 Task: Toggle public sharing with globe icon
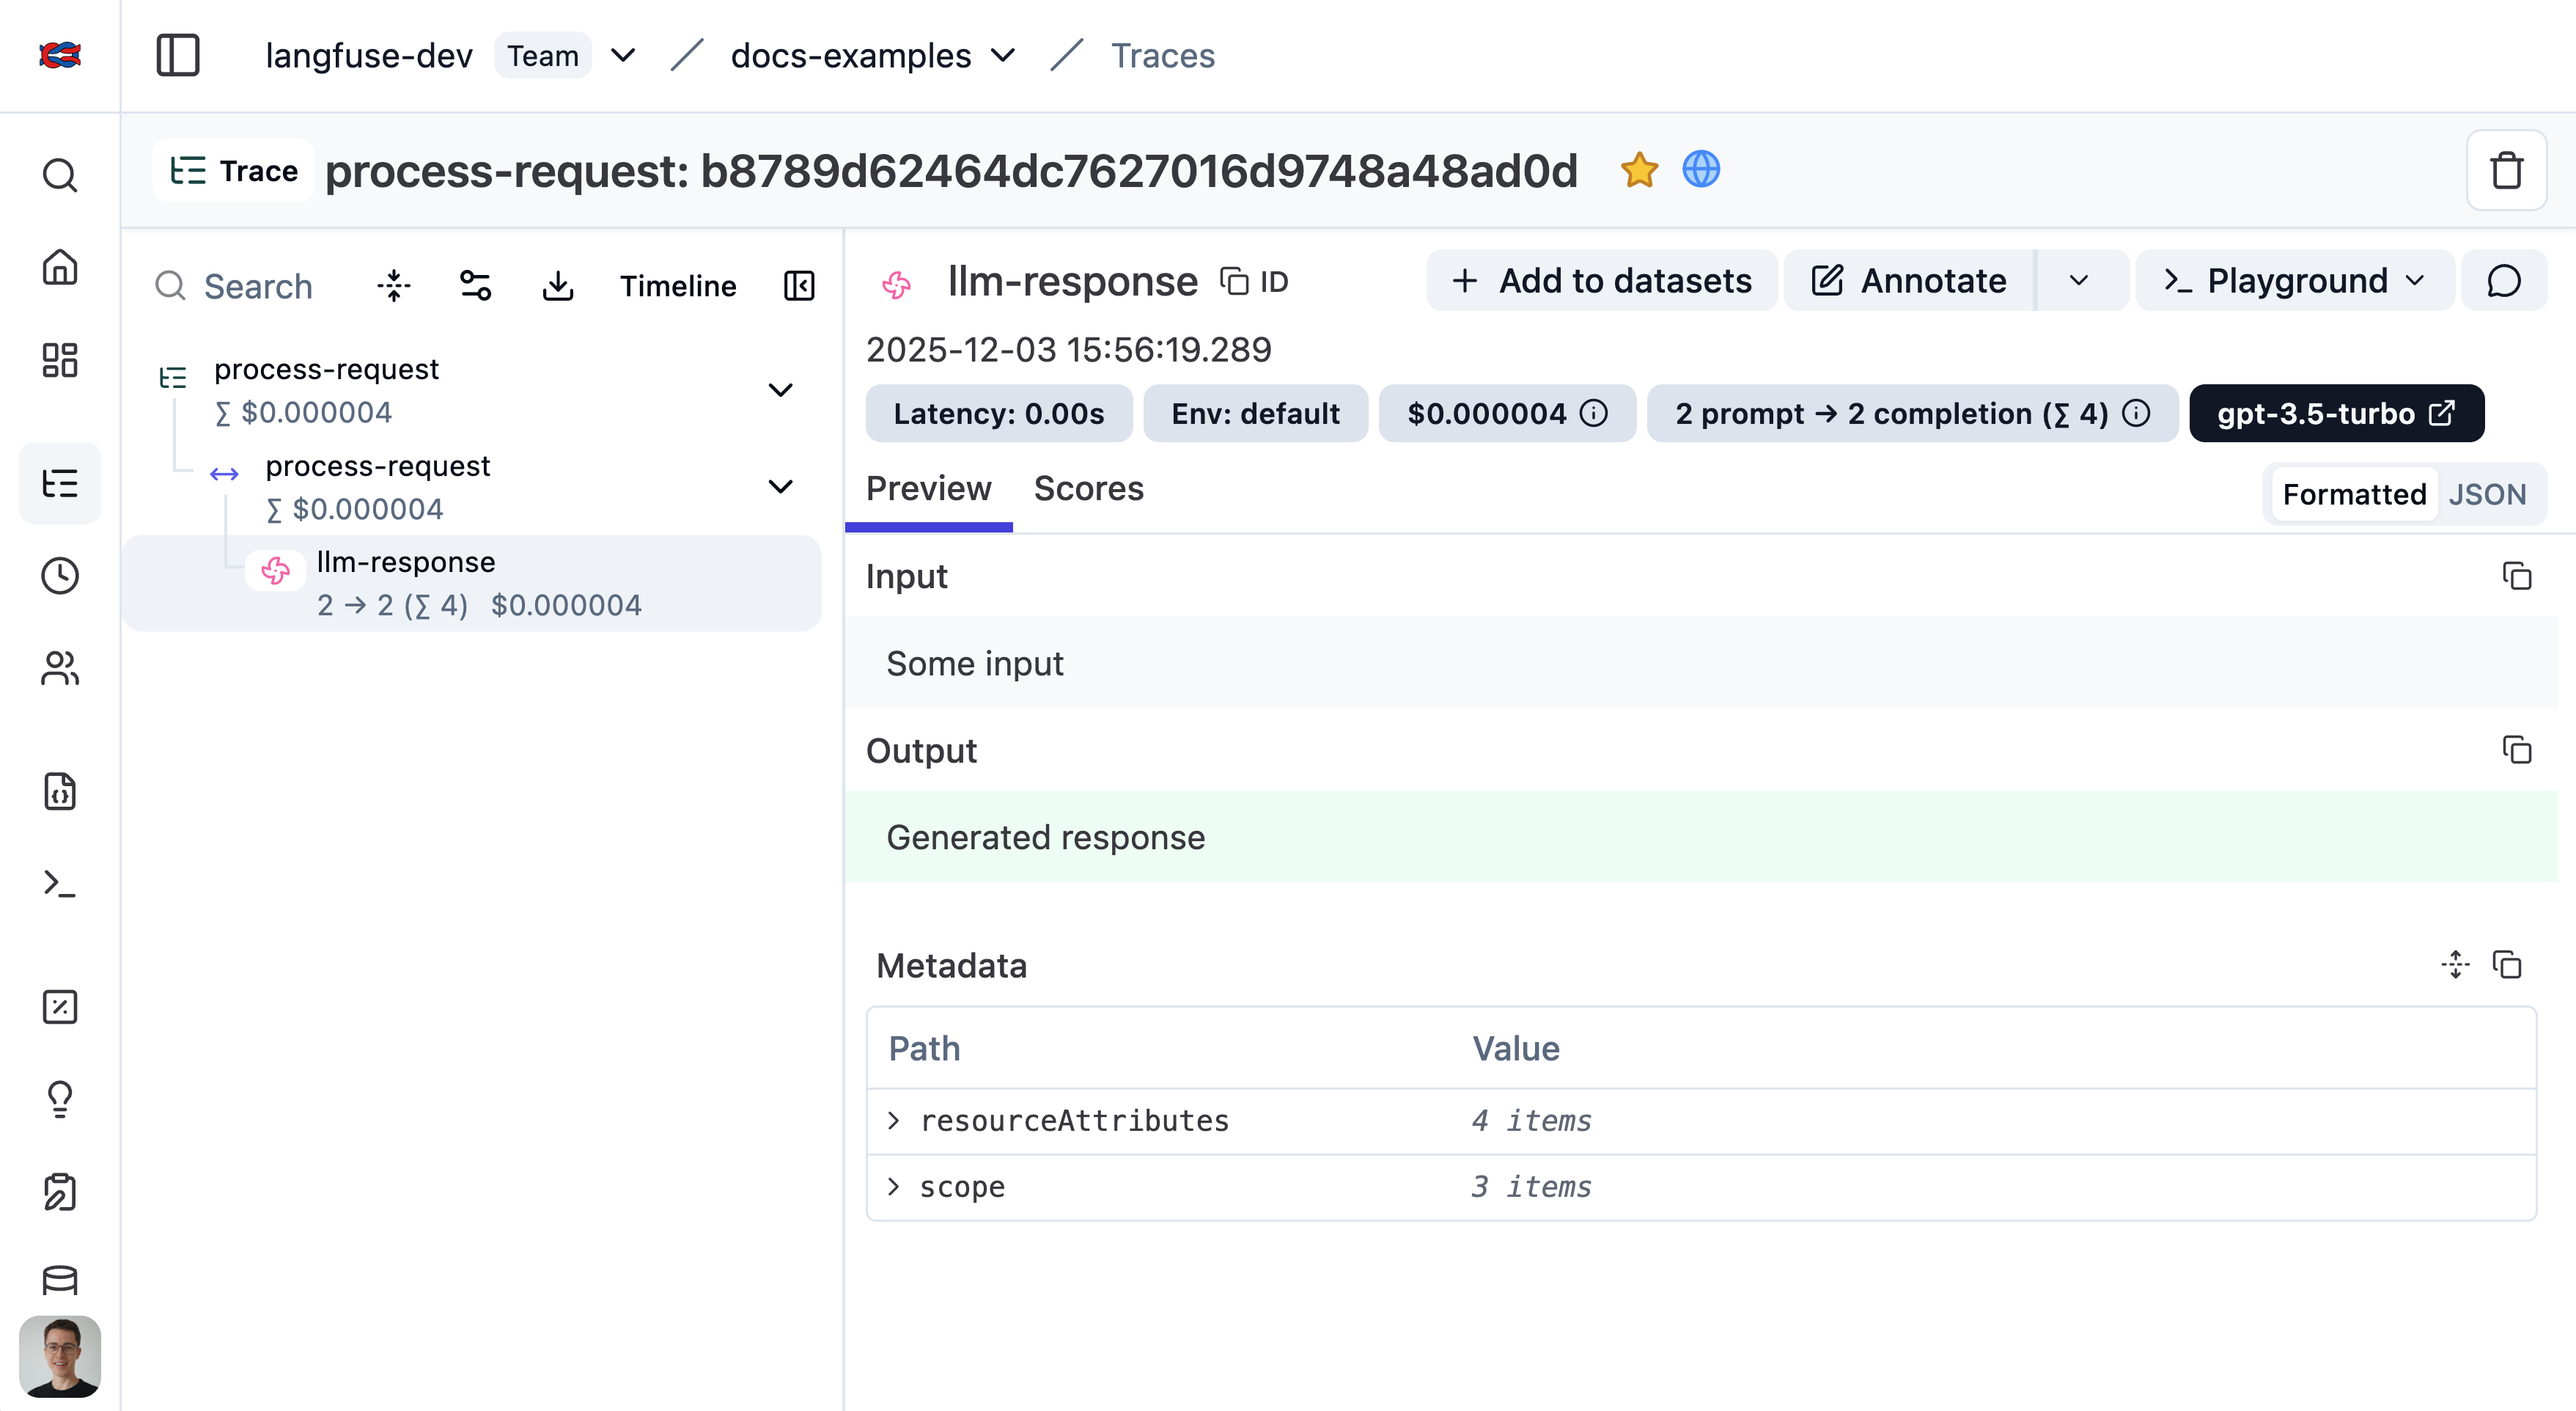coord(1701,170)
